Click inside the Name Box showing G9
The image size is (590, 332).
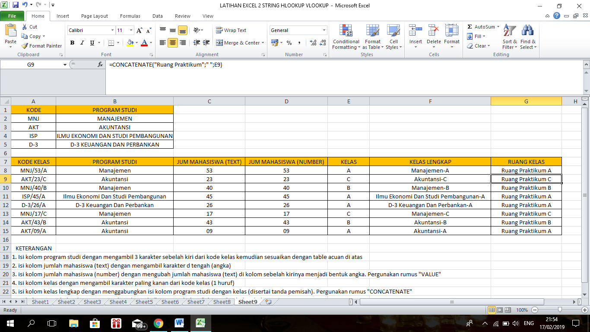pos(30,63)
